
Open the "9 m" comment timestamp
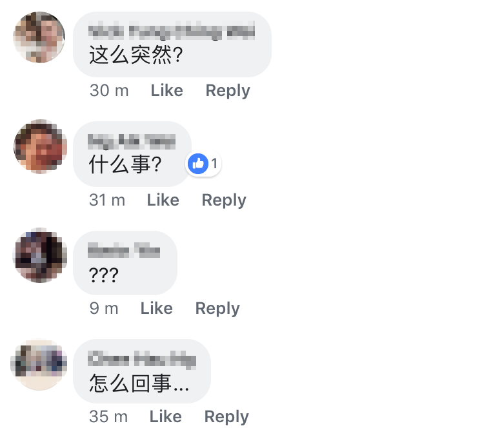(x=104, y=308)
